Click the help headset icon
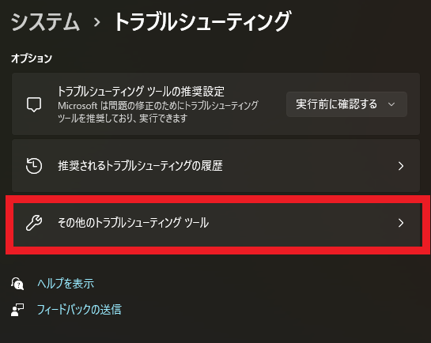 point(17,284)
